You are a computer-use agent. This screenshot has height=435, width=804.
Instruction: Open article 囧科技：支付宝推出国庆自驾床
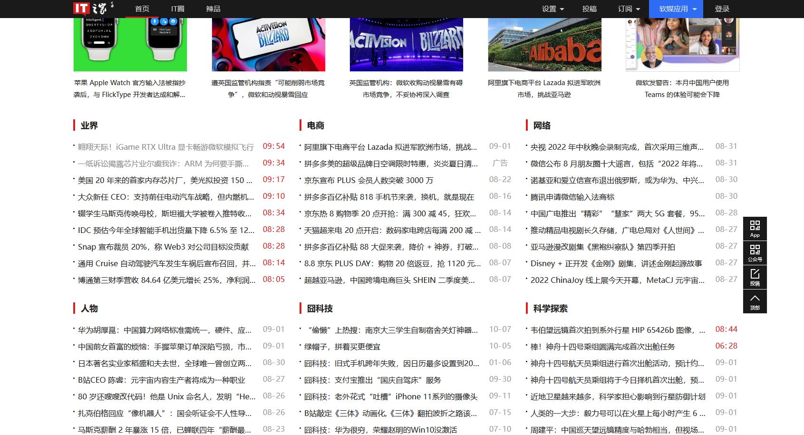(x=373, y=380)
